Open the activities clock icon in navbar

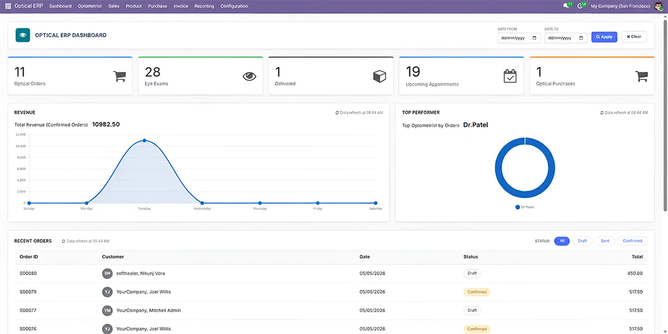tap(580, 6)
